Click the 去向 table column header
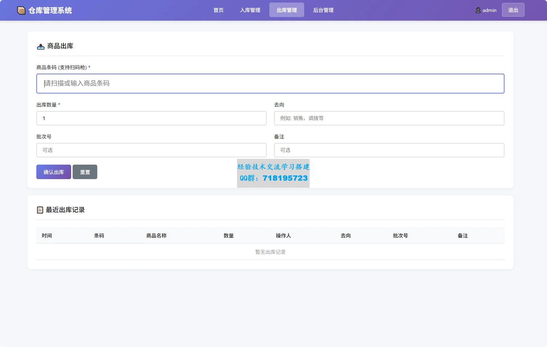 click(346, 236)
